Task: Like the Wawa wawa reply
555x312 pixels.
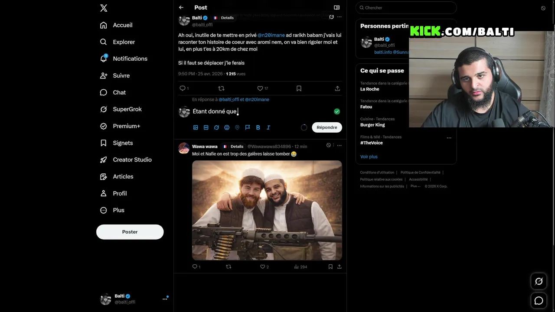Action: (264, 267)
